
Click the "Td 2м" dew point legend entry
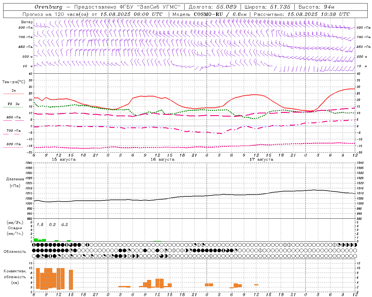click(x=14, y=104)
